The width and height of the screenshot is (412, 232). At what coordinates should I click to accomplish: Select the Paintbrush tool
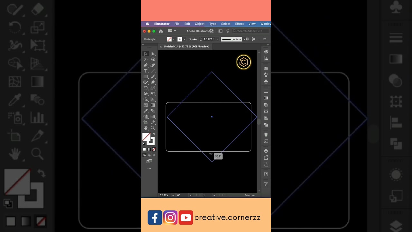(153, 77)
